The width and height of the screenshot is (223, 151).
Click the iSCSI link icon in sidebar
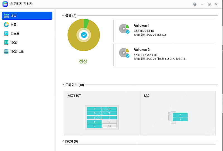[6, 43]
